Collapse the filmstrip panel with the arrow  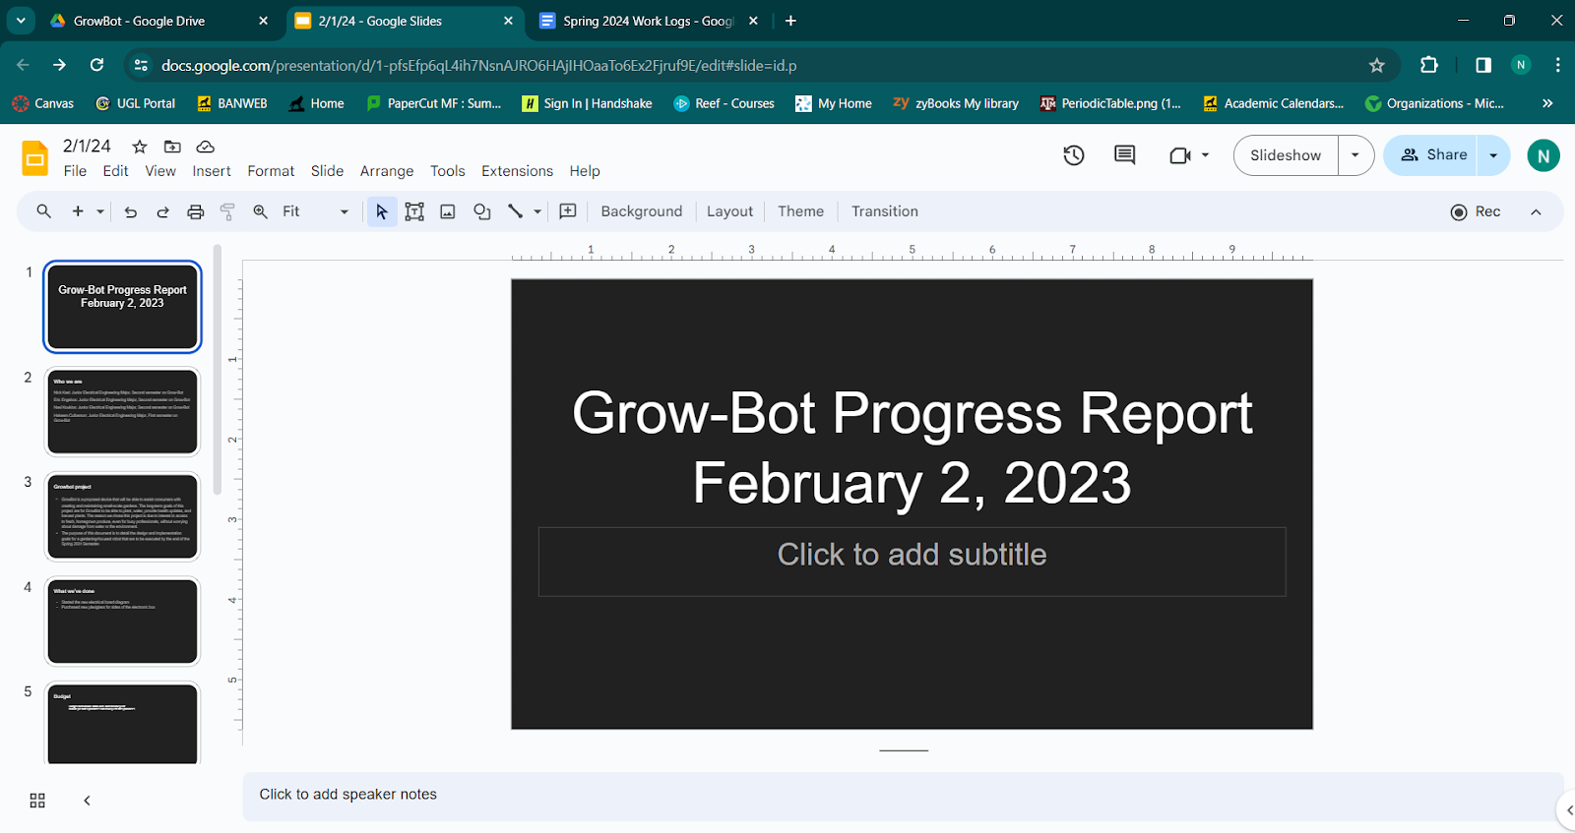tap(87, 801)
